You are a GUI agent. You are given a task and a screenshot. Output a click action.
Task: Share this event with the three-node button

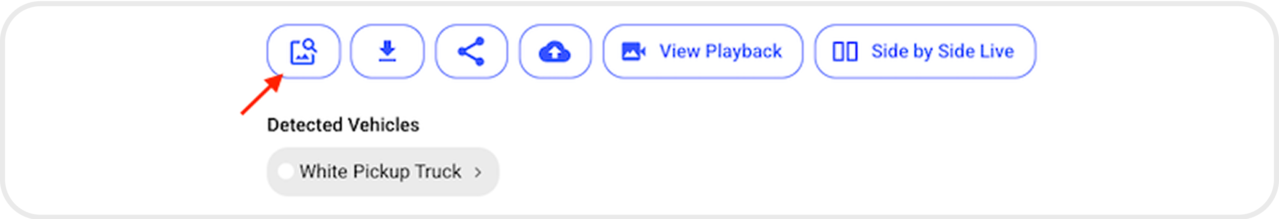(471, 51)
